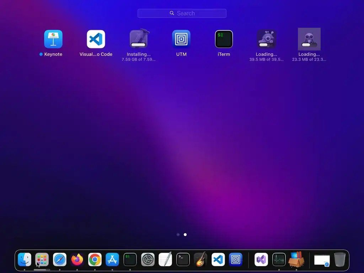The width and height of the screenshot is (364, 273).
Task: Click the '7.59 GB of 7.59...' install status text
Action: pyautogui.click(x=139, y=59)
